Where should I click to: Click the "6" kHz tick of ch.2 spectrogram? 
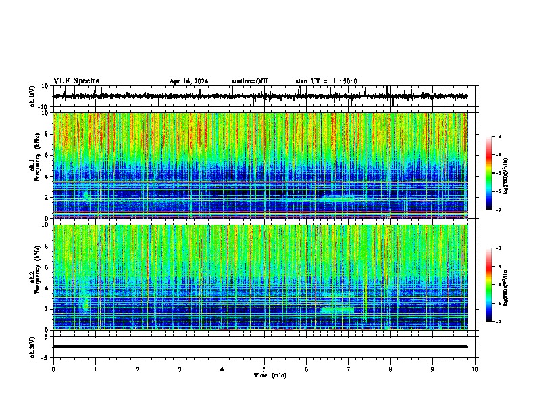point(47,267)
